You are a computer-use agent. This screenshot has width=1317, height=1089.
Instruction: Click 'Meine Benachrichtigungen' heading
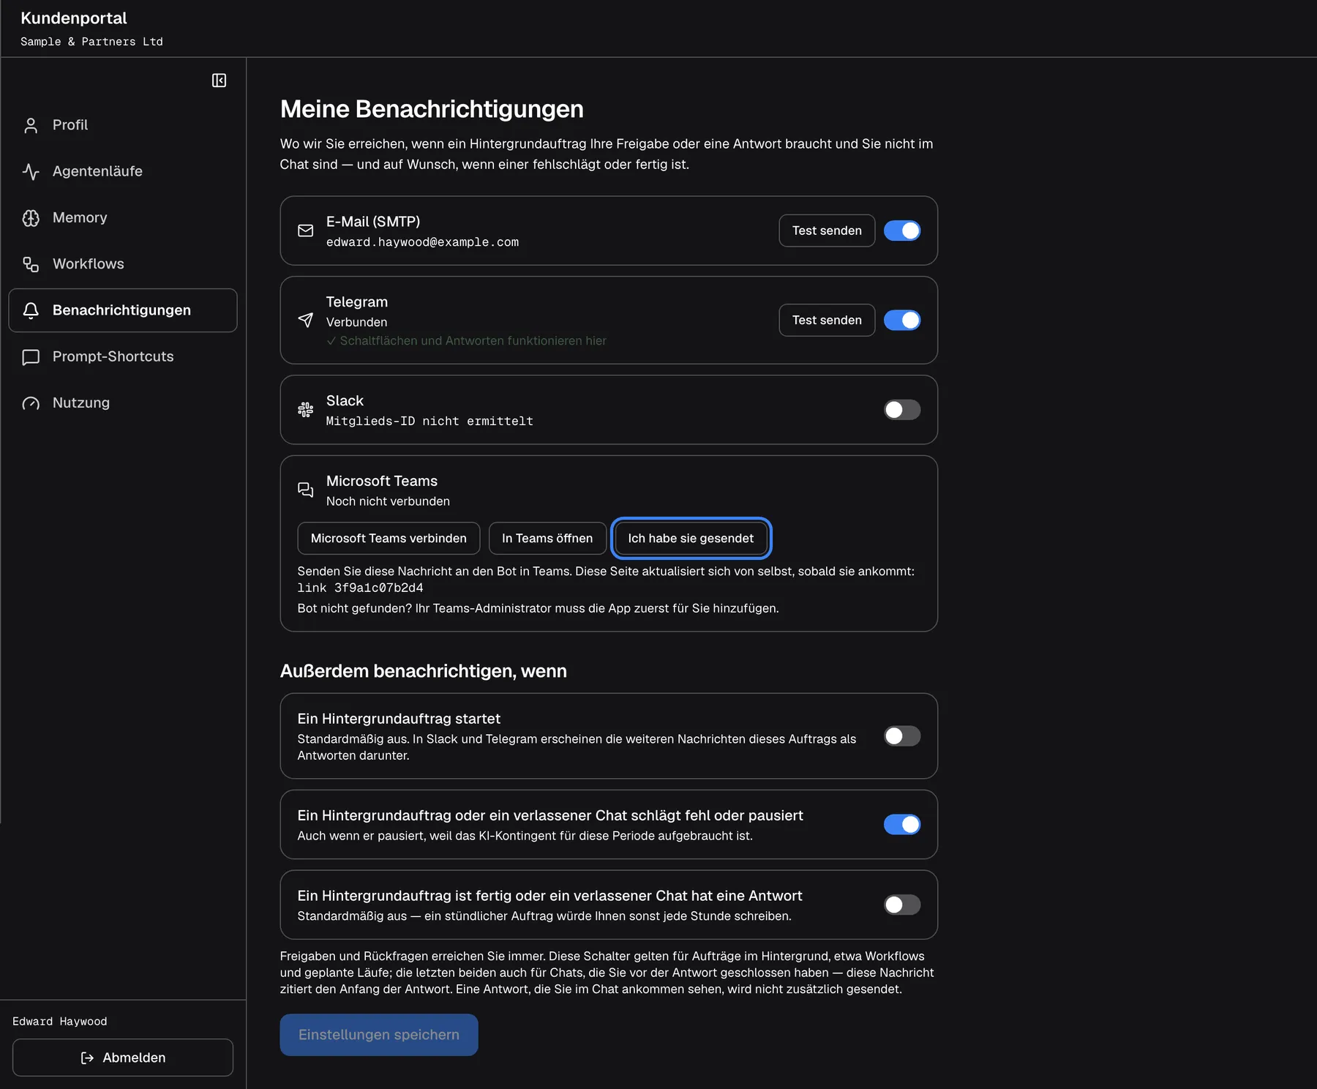[x=432, y=109]
